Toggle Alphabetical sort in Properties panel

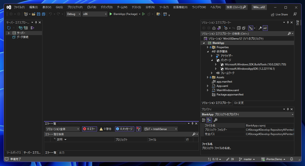coord(209,120)
